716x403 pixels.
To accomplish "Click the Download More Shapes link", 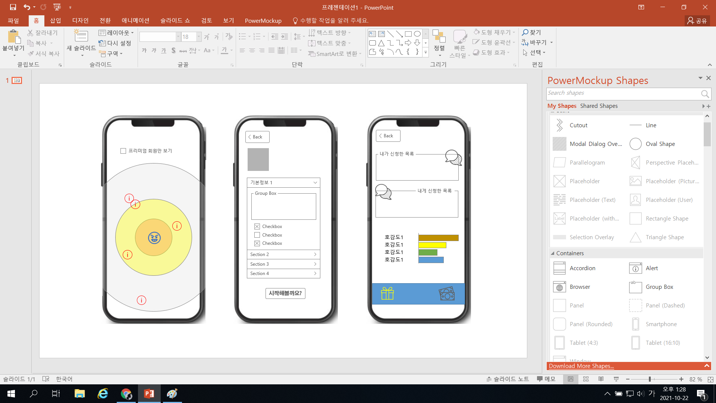I will pos(581,366).
